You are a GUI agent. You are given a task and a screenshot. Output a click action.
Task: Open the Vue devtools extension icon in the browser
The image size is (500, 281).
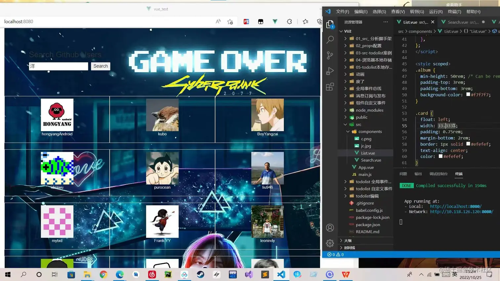275,21
